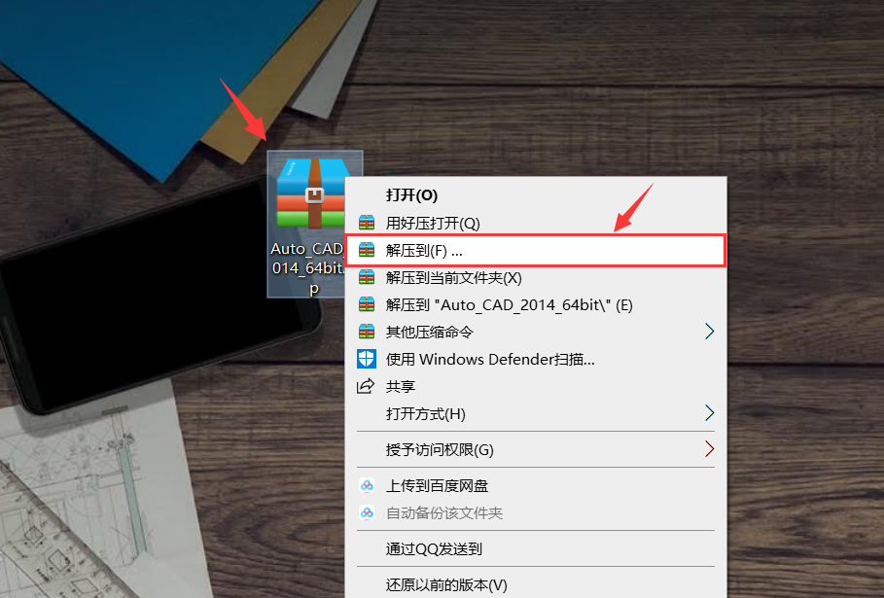Screen dimensions: 884x598
Task: Click the Auto_CAD_2014_64bit file name label
Action: [308, 267]
